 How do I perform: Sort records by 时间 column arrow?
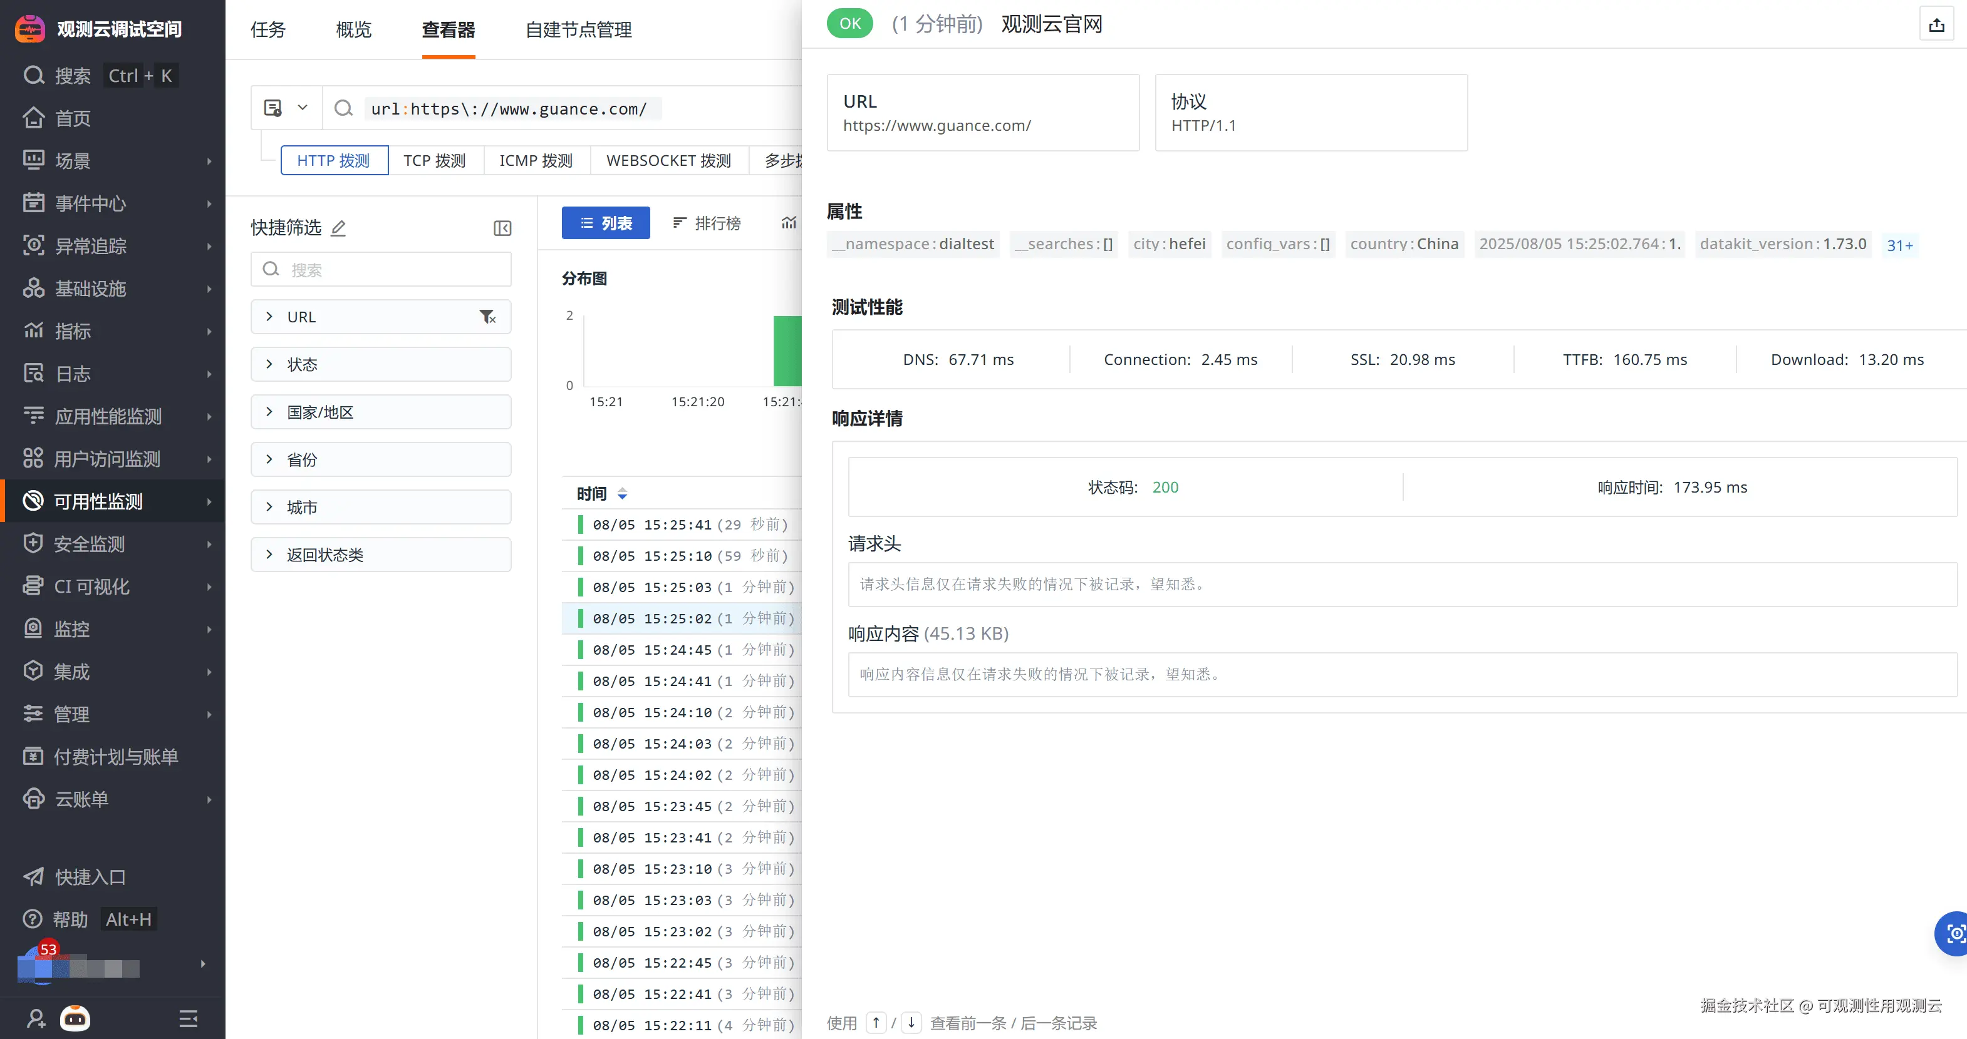tap(622, 494)
